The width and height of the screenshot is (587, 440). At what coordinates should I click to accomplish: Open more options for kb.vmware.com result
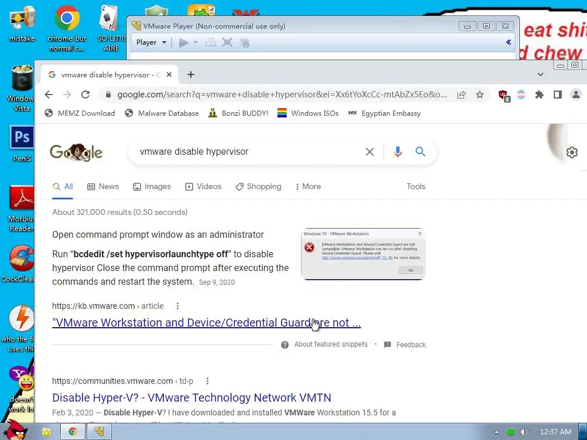[178, 306]
